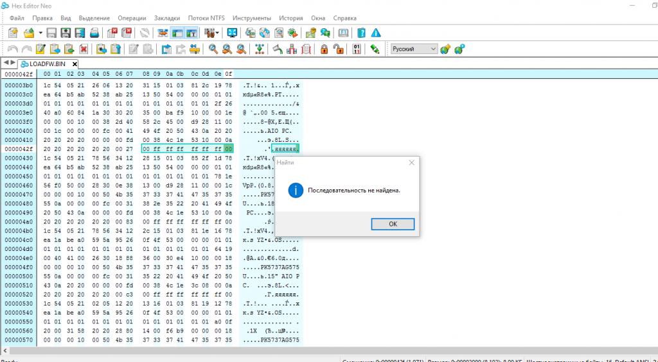Click the blue question mark help icon
This screenshot has height=362, width=658.
(362, 33)
